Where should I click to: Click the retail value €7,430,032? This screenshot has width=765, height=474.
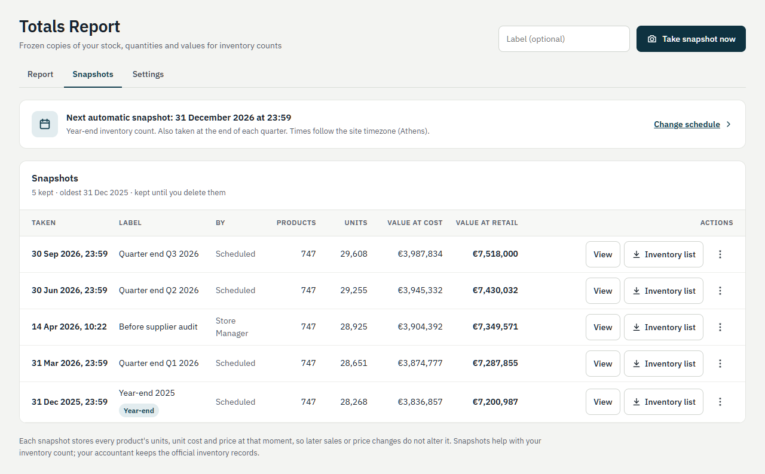(x=495, y=290)
